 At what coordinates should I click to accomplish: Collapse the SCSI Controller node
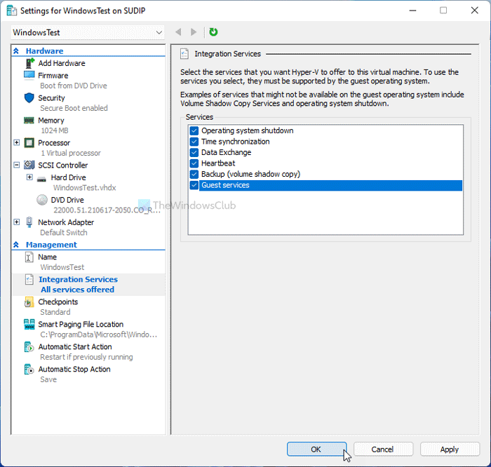(x=17, y=165)
